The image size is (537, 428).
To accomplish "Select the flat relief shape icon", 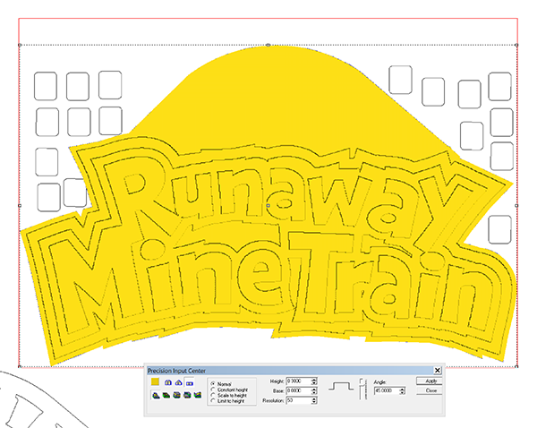I will tap(189, 383).
